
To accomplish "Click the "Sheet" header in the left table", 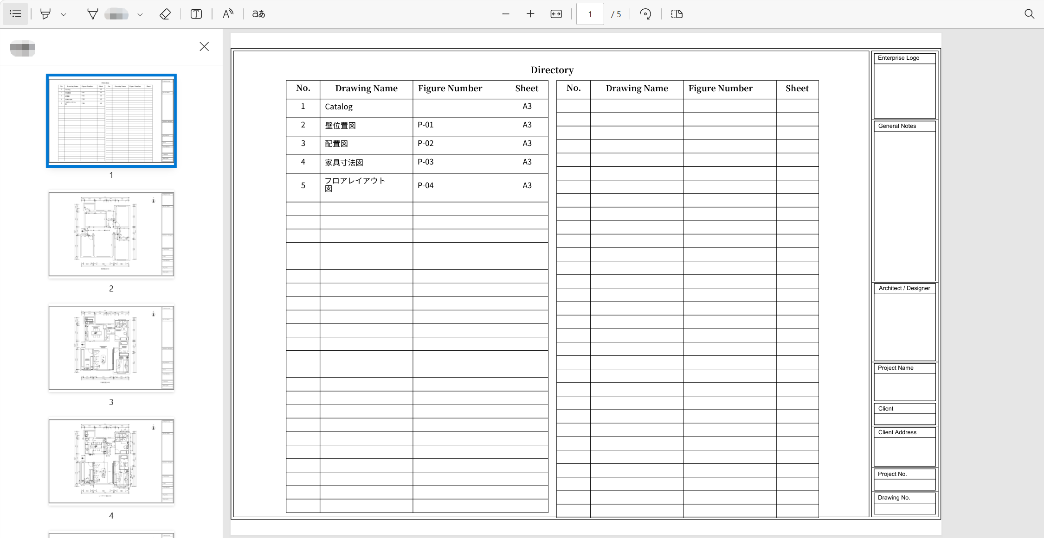I will 527,89.
